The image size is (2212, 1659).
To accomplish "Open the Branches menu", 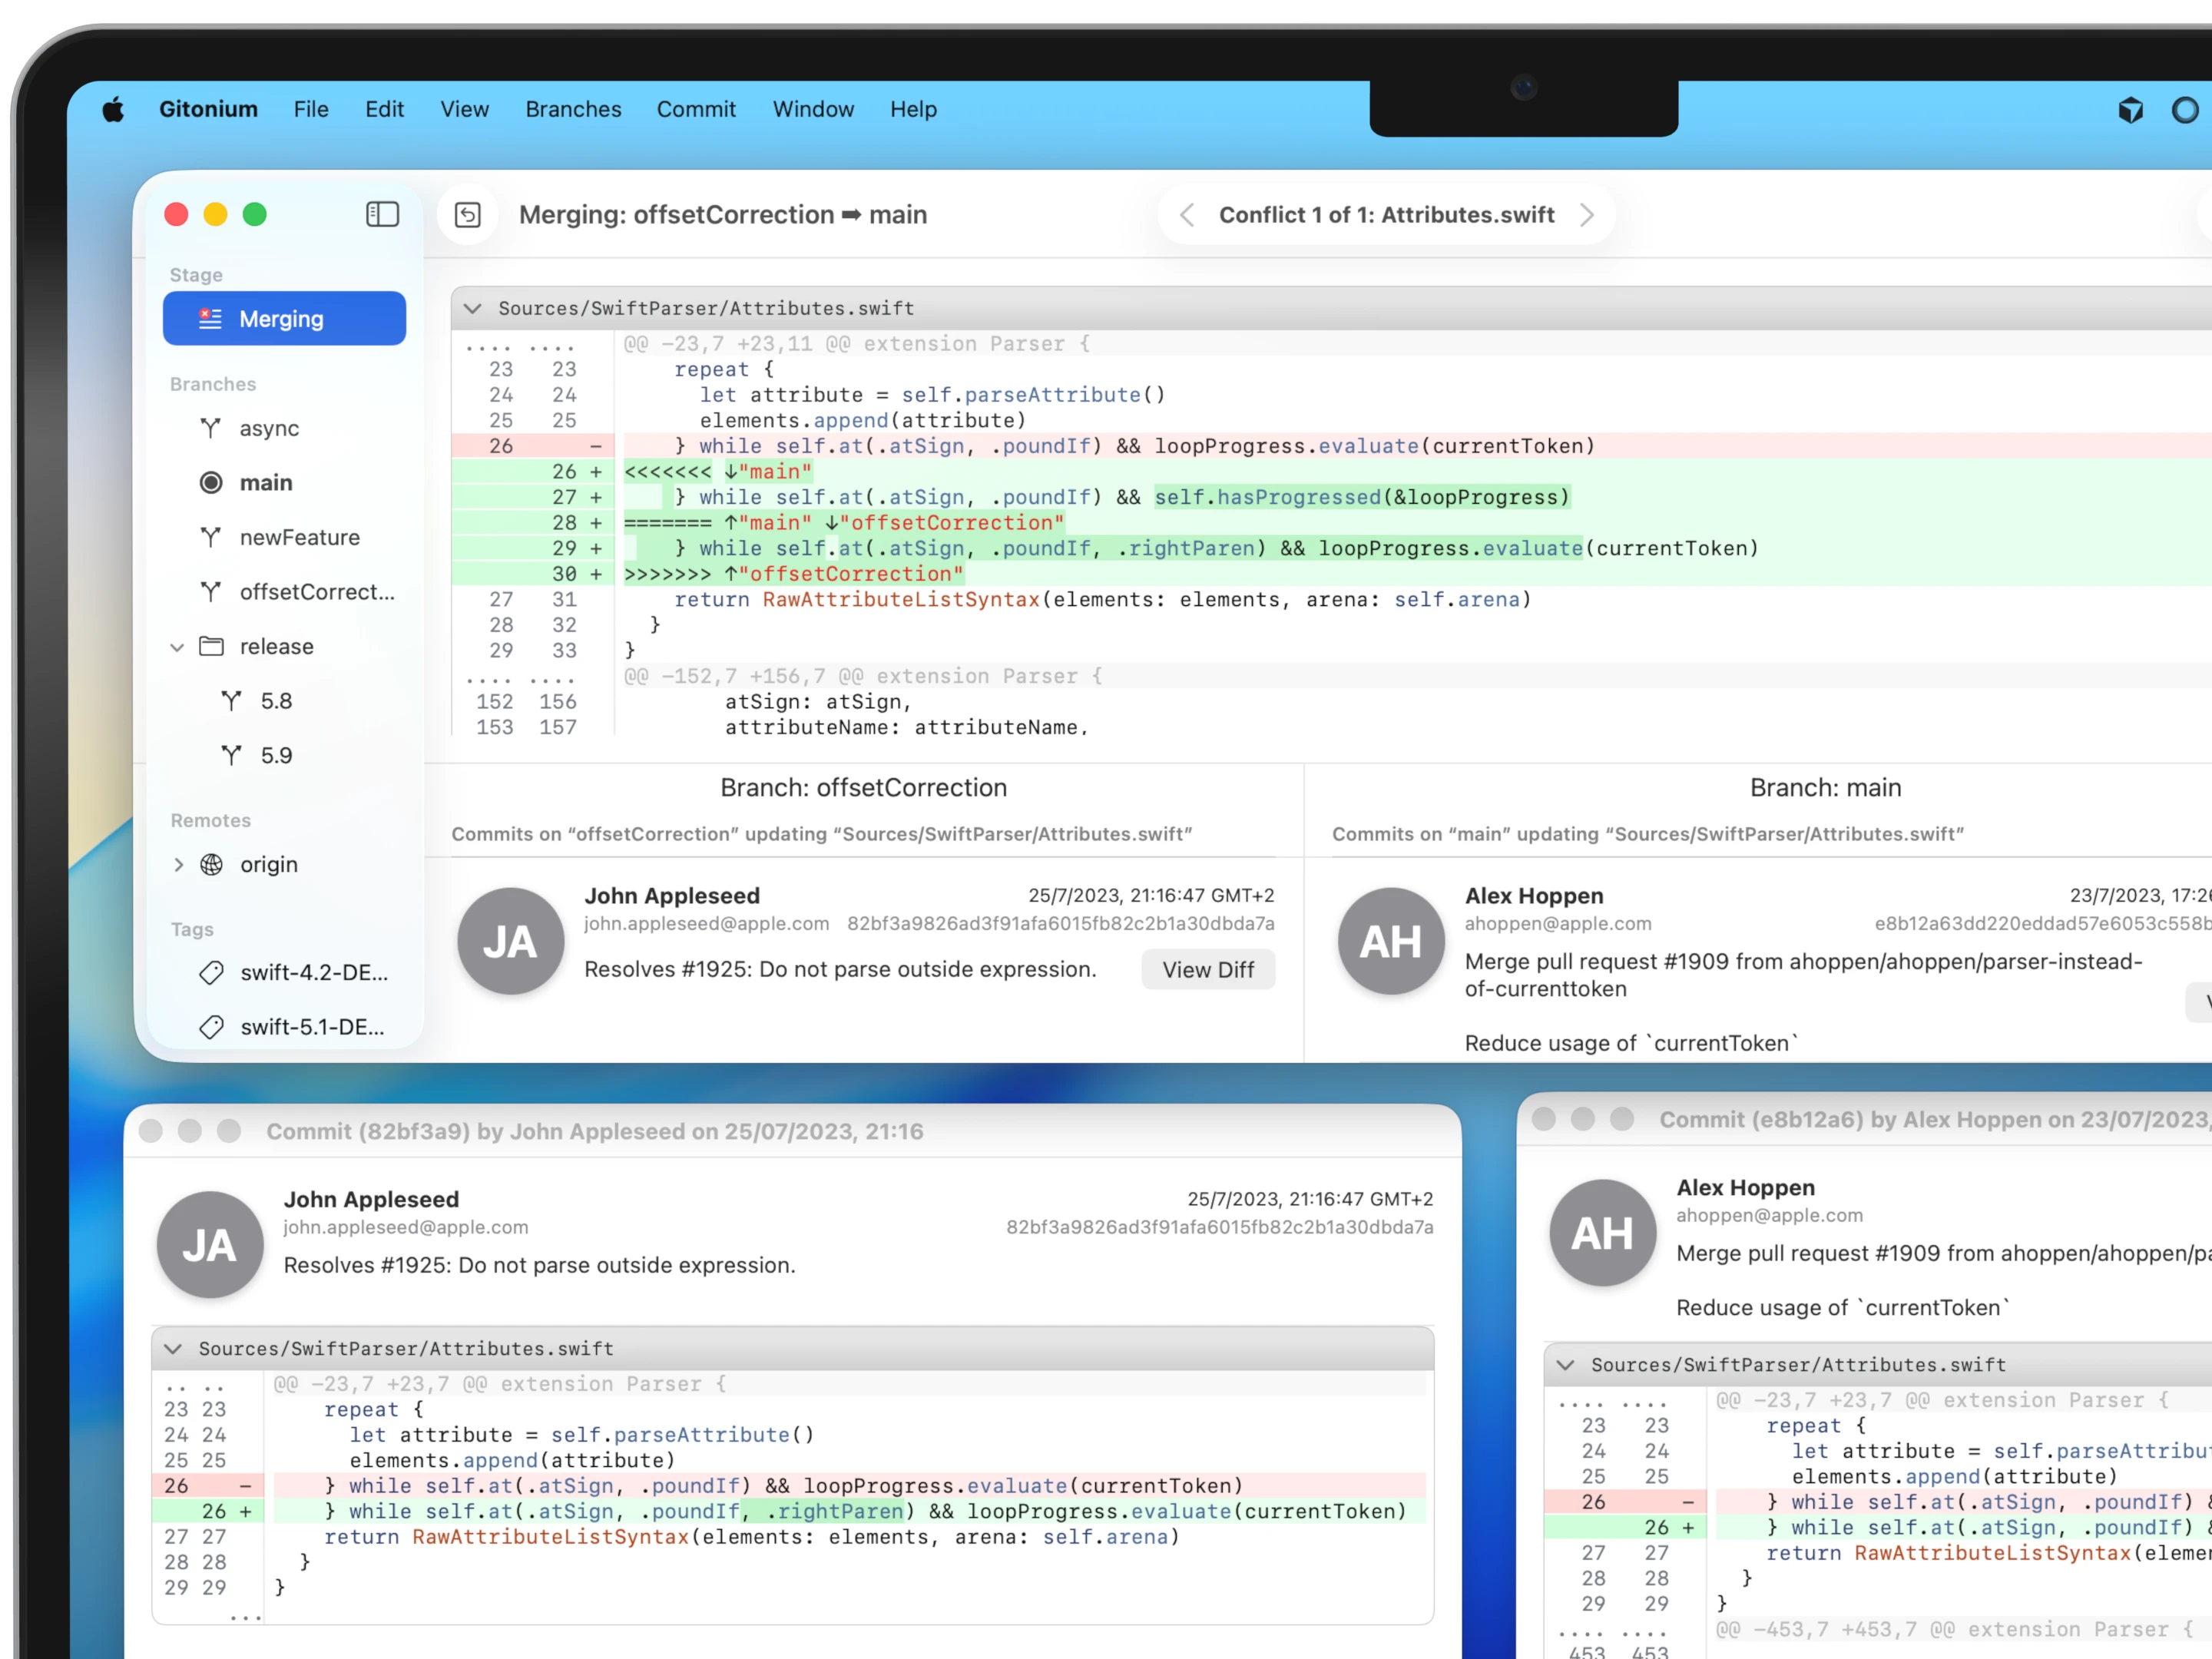I will pos(573,109).
